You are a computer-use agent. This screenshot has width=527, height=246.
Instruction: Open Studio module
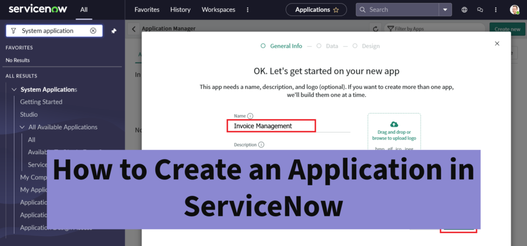click(29, 115)
